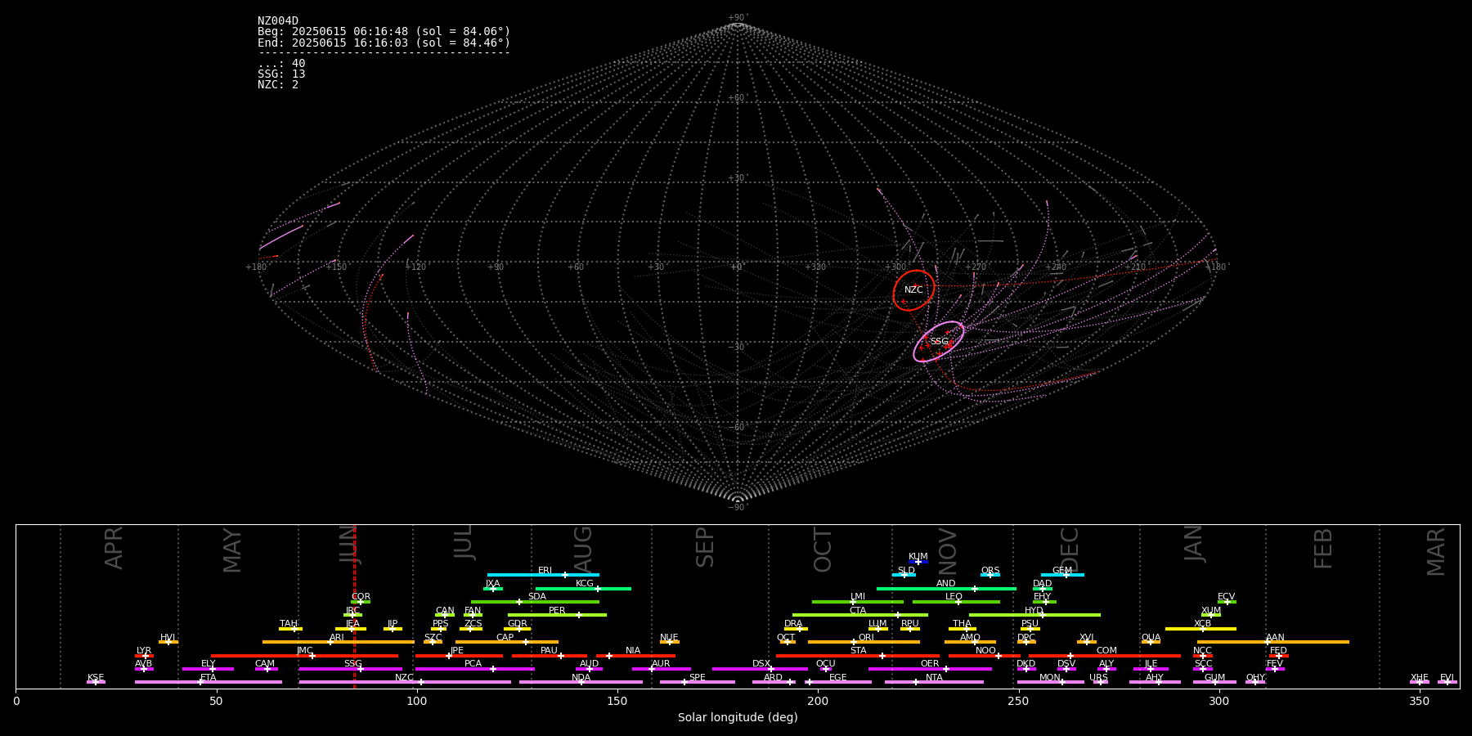Click the EVI shower label
This screenshot has width=1472, height=736.
pyautogui.click(x=1447, y=678)
